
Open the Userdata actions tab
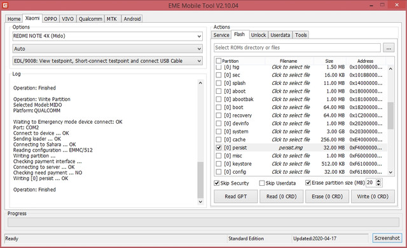(280, 35)
